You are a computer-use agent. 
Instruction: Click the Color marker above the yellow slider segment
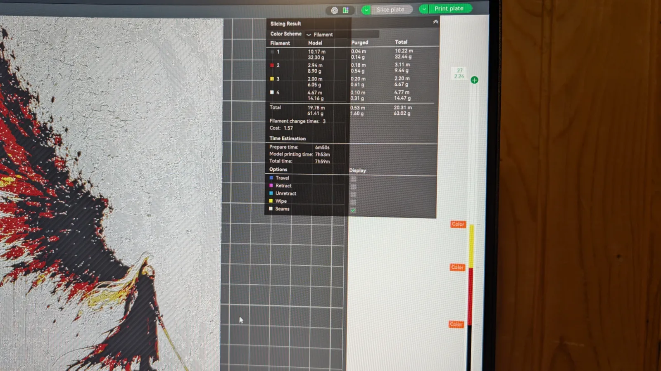(458, 224)
